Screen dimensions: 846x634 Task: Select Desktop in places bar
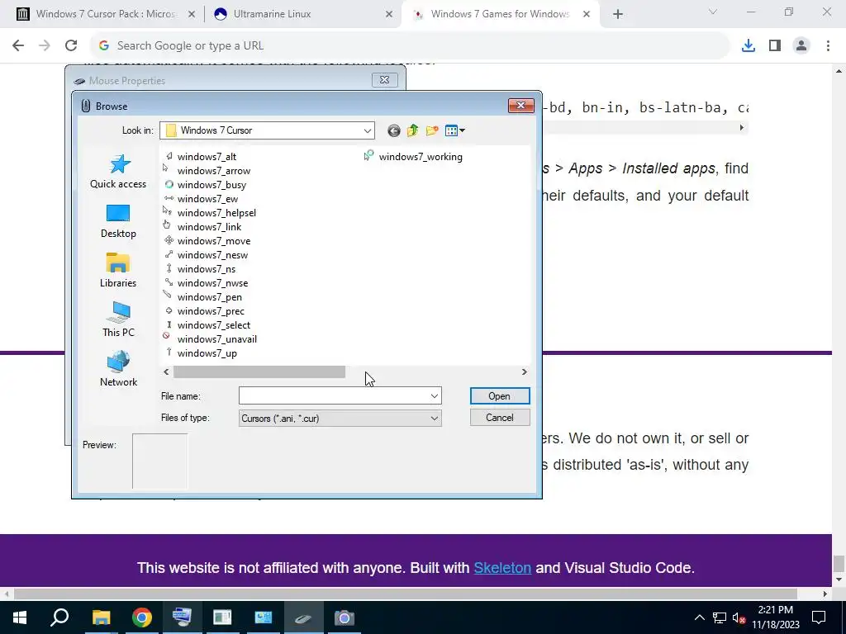[x=118, y=221]
